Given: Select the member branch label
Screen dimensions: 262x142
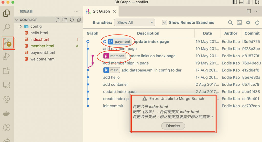Looking at the screenshot, I should pyautogui.click(x=114, y=56).
